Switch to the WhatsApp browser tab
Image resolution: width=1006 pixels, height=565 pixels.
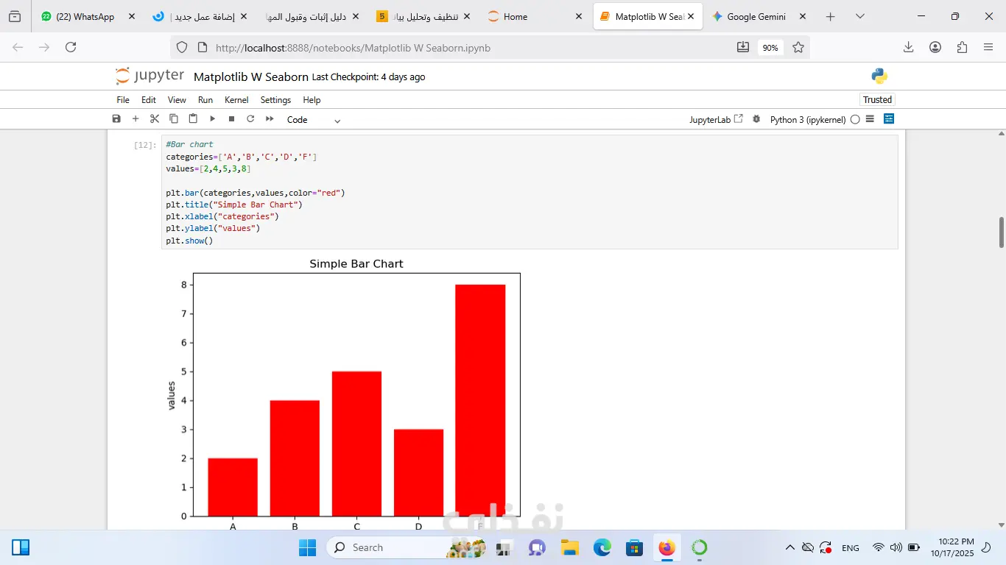(88, 16)
